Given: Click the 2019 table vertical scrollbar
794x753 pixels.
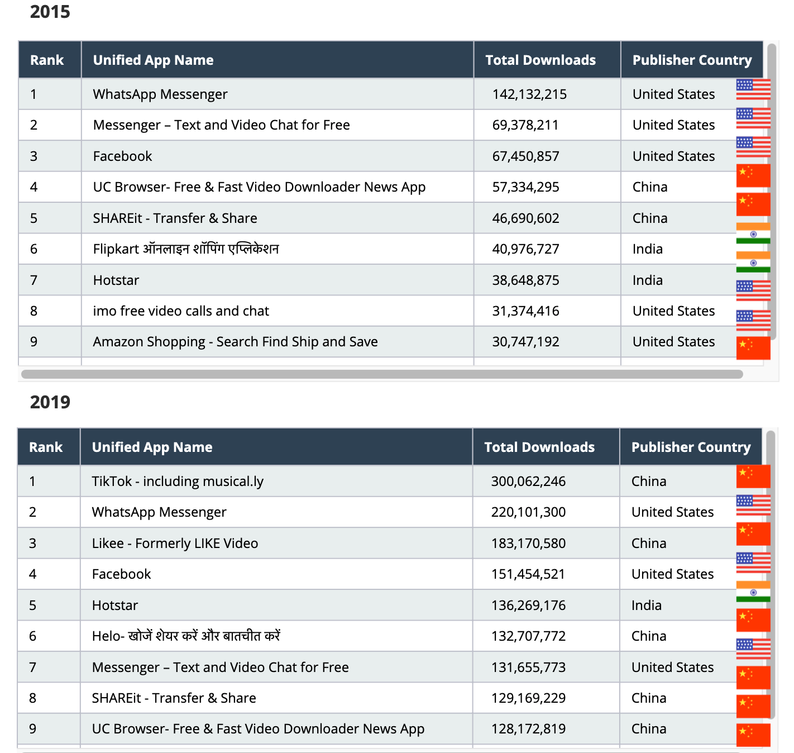Looking at the screenshot, I should (x=771, y=575).
